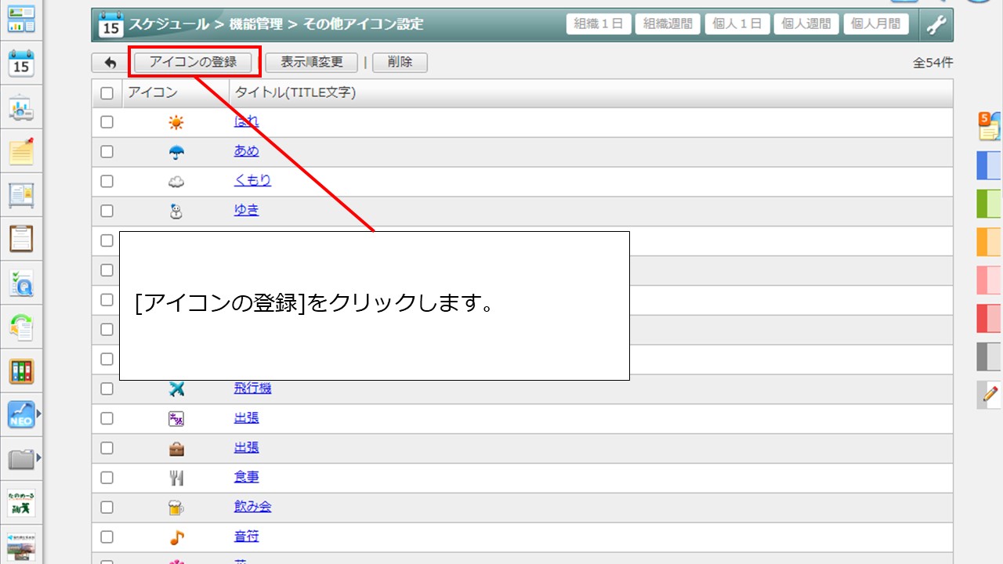Switch to 個人月間 view
This screenshot has height=564, width=1003.
[875, 23]
